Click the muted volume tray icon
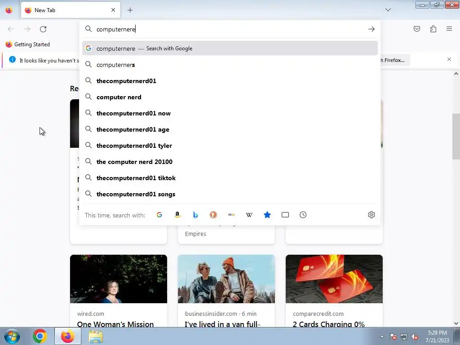Screen dimensions: 460x345 [415, 337]
